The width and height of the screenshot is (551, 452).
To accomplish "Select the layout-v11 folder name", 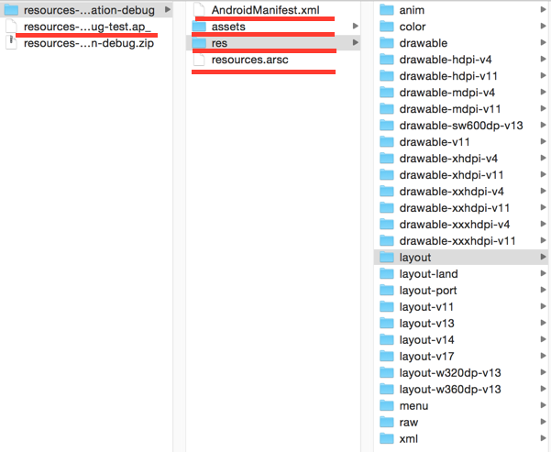I will pos(426,307).
